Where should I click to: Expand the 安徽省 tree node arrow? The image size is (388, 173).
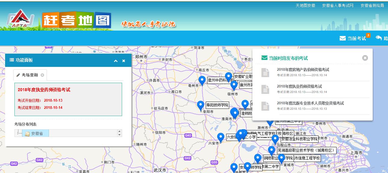point(19,133)
